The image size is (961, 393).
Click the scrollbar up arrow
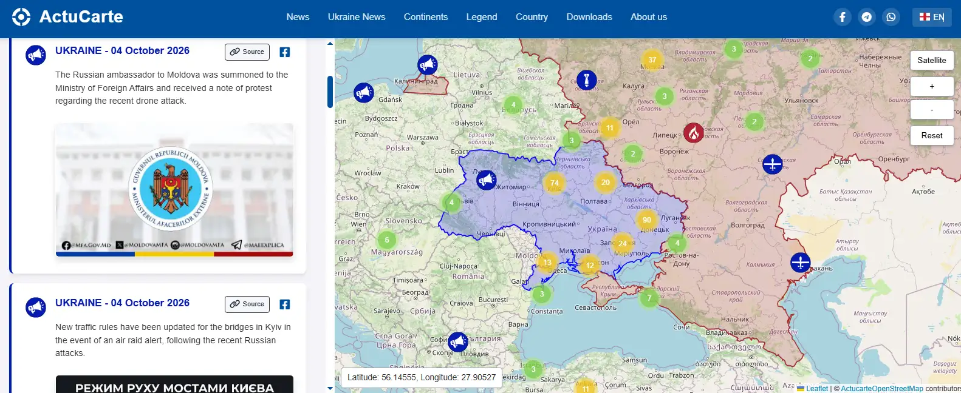point(330,43)
